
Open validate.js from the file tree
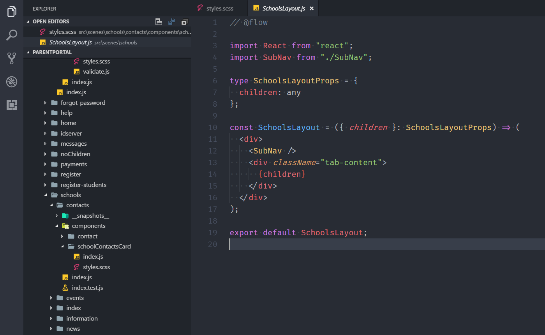coord(96,72)
